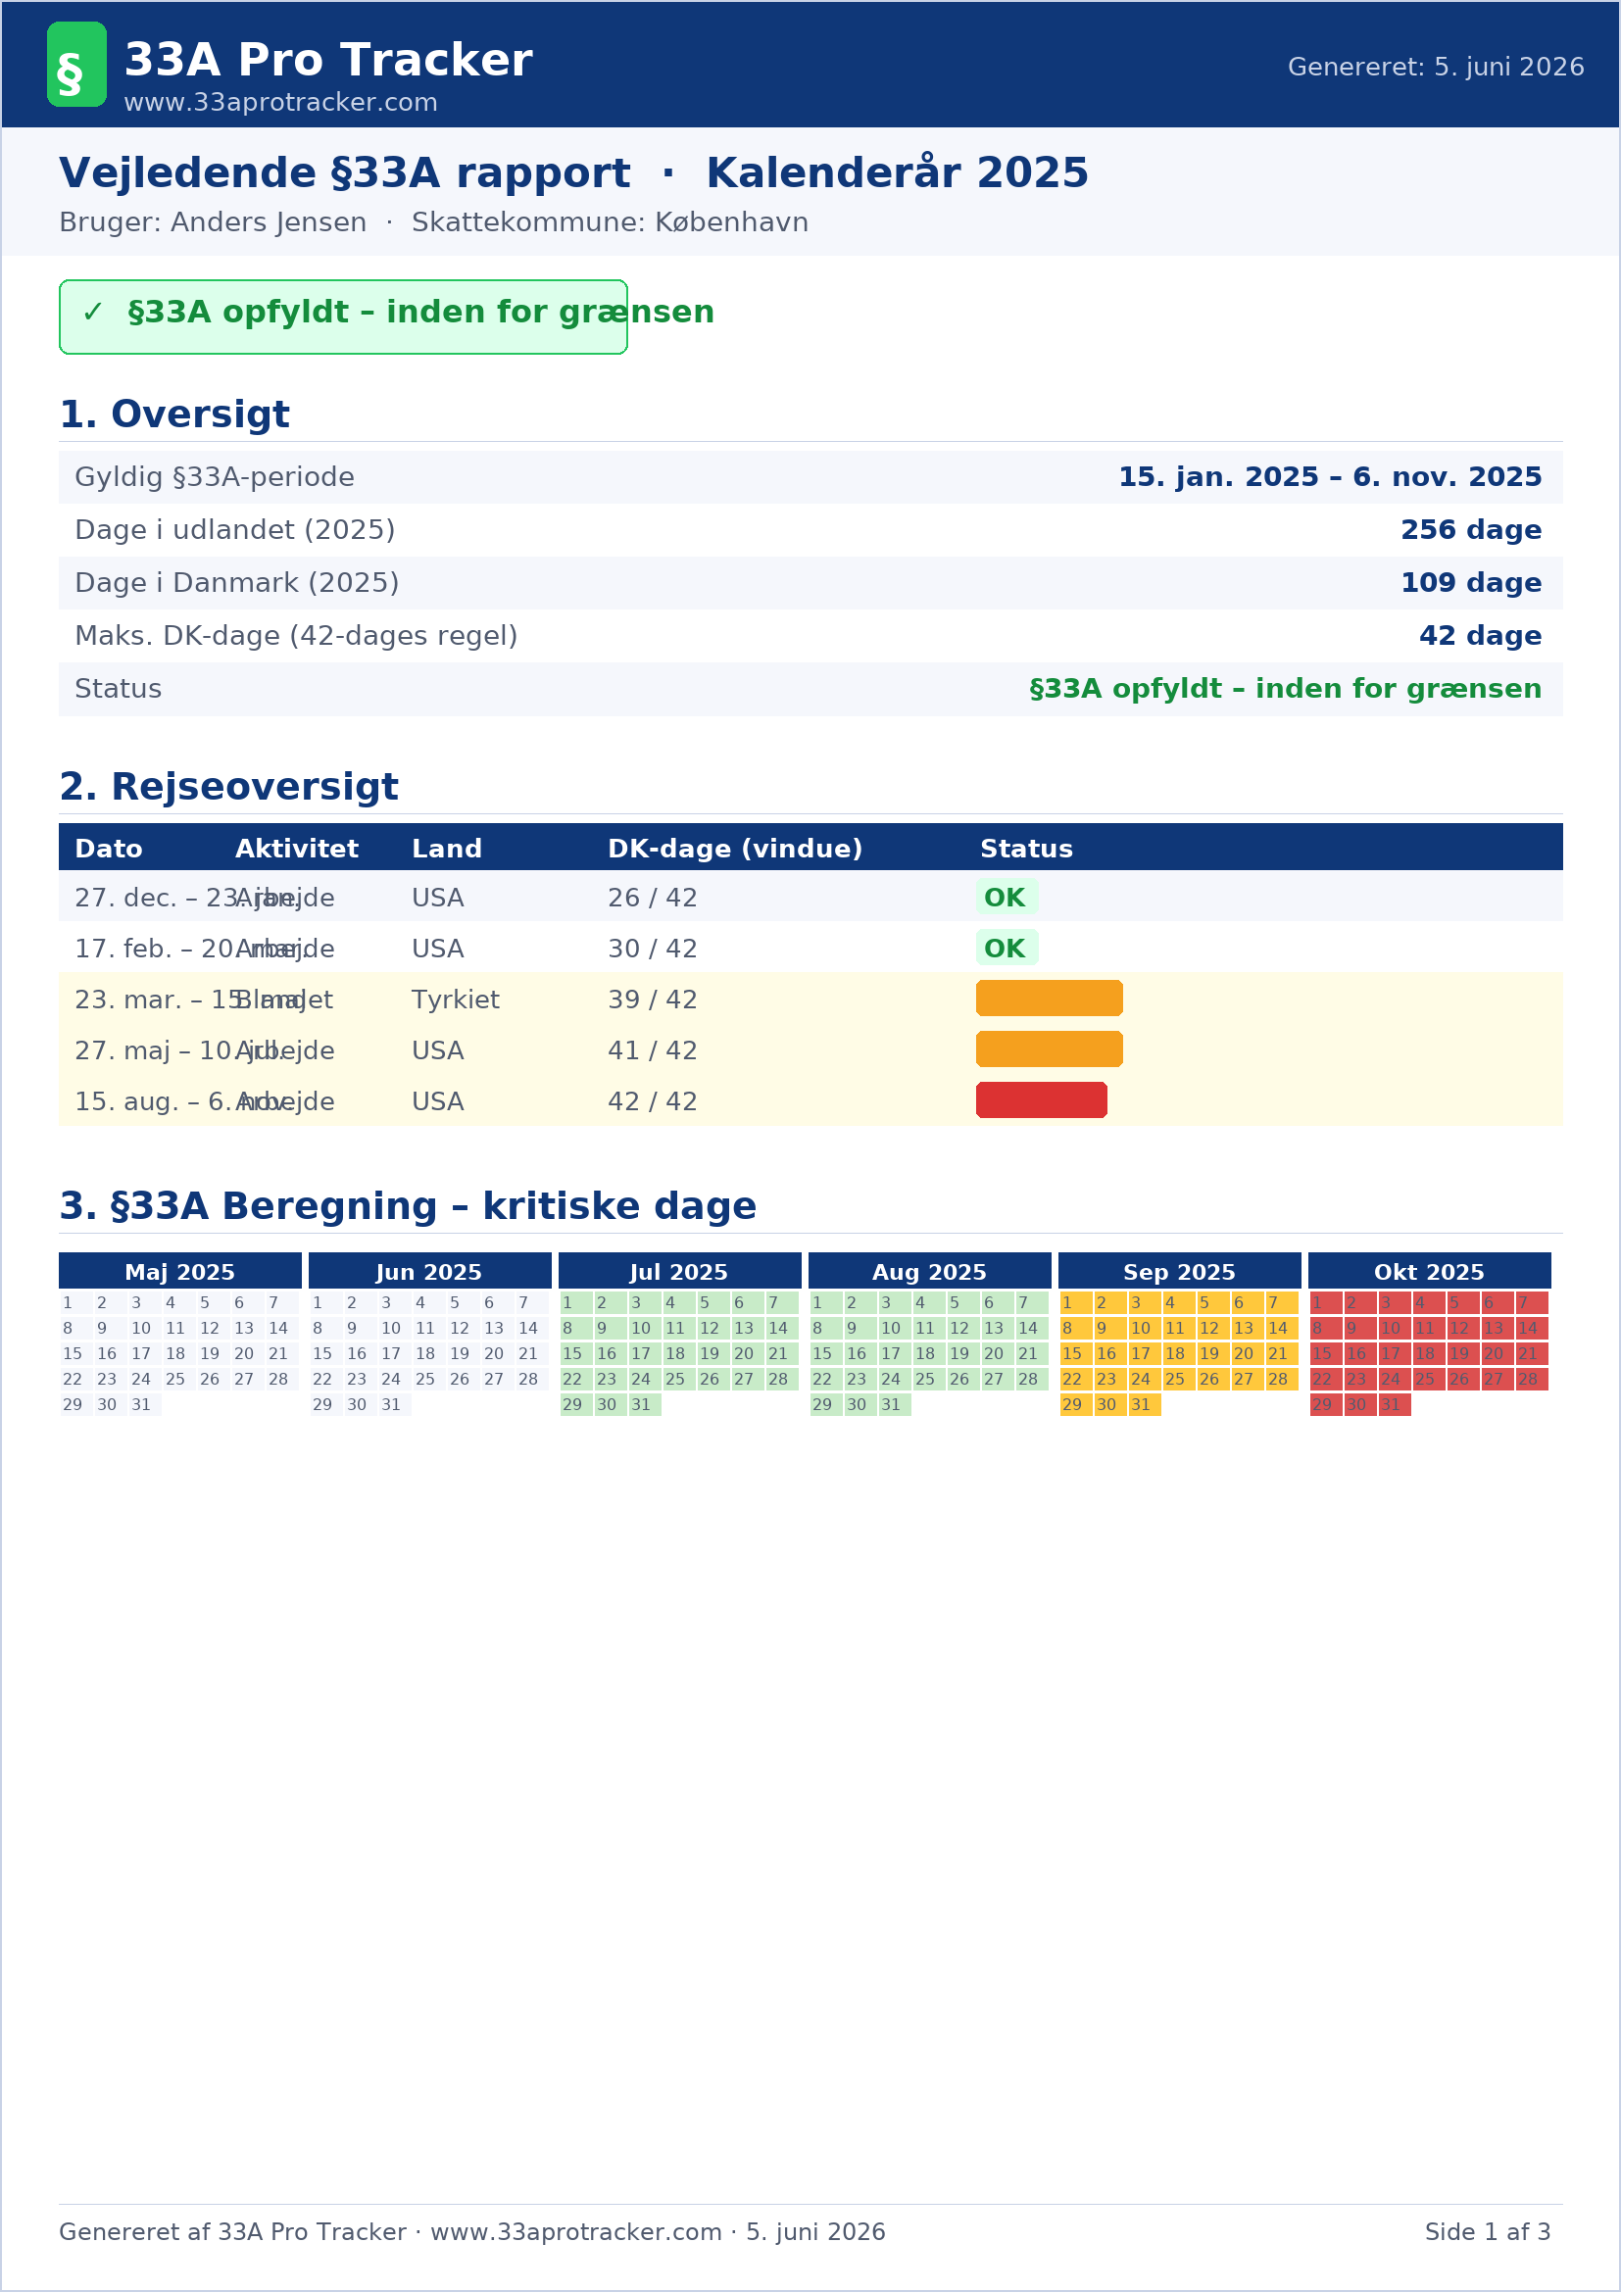Click day 20 in Aug 2025 calendar
The height and width of the screenshot is (2292, 1621).
click(x=998, y=1354)
